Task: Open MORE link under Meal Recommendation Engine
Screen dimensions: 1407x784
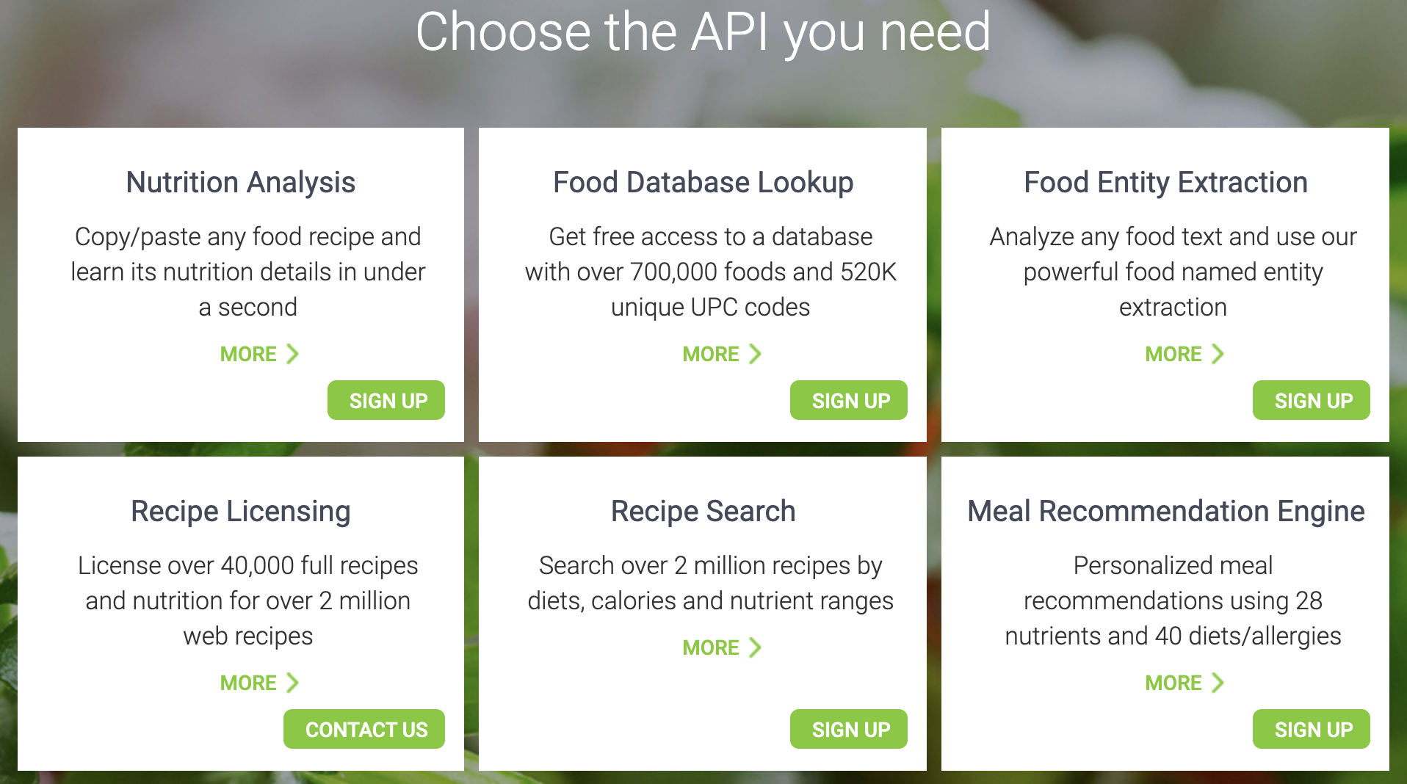Action: [1173, 683]
